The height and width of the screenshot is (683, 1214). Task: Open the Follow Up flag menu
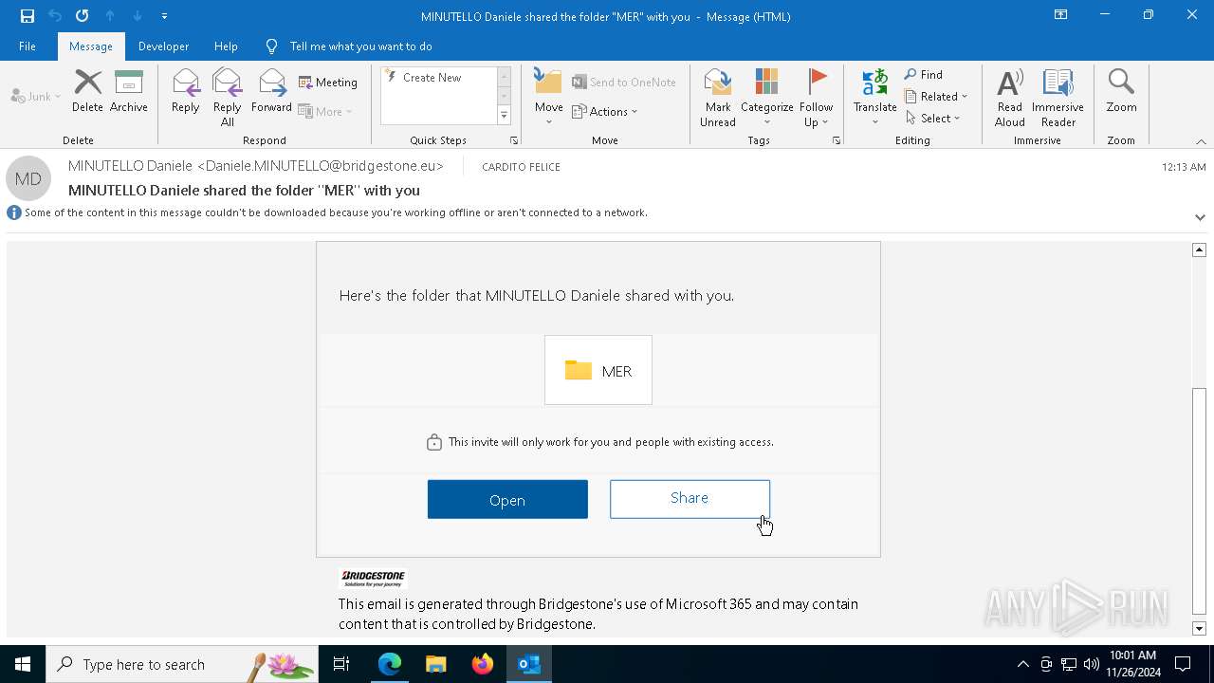point(816,97)
